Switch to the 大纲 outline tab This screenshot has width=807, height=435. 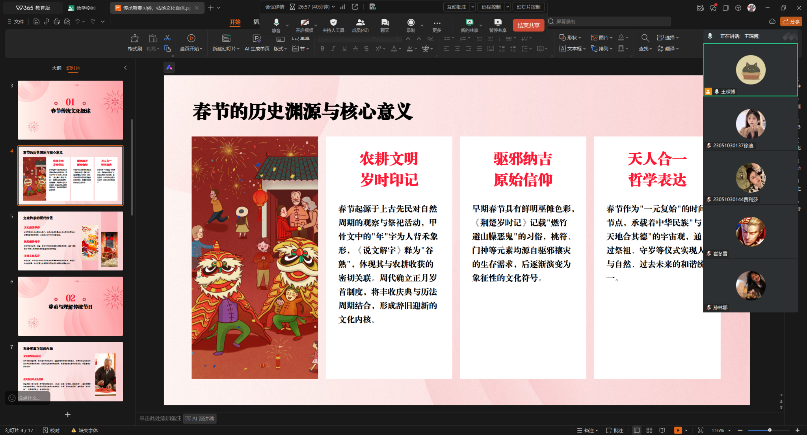pyautogui.click(x=57, y=68)
